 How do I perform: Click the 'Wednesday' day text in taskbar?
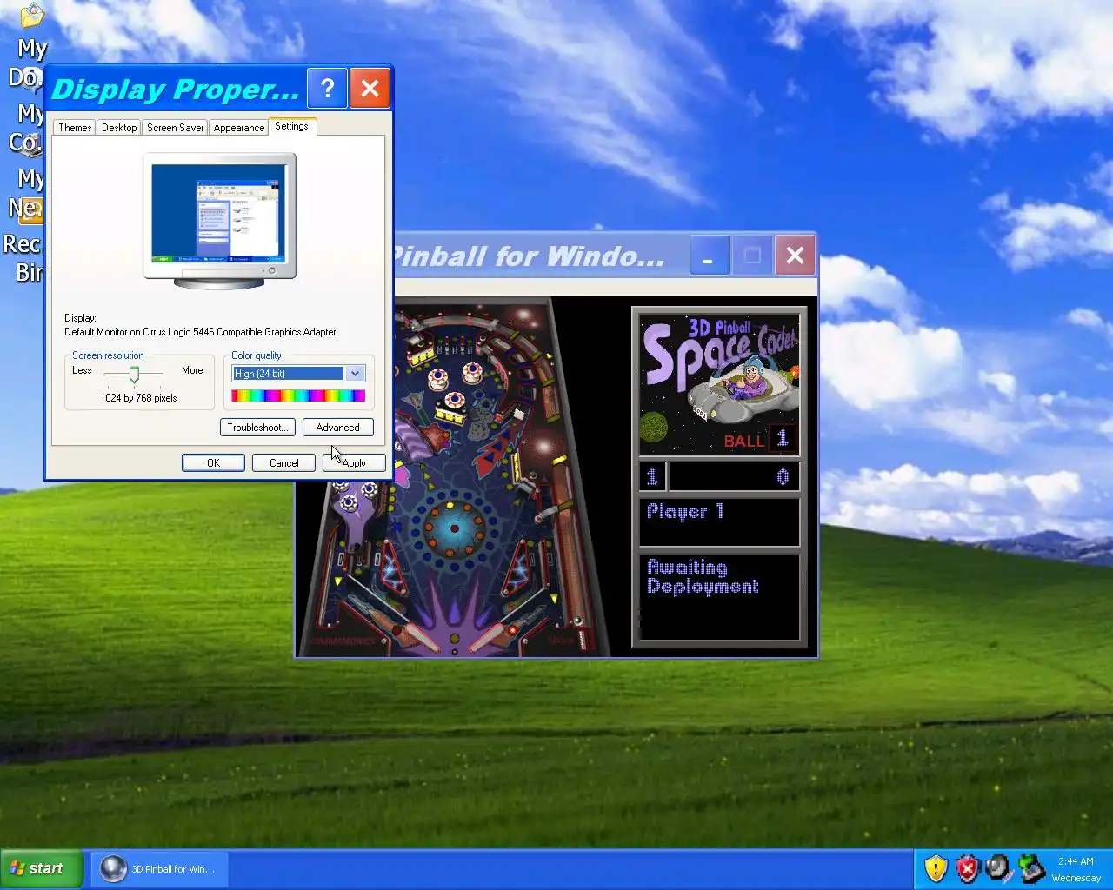click(x=1076, y=878)
